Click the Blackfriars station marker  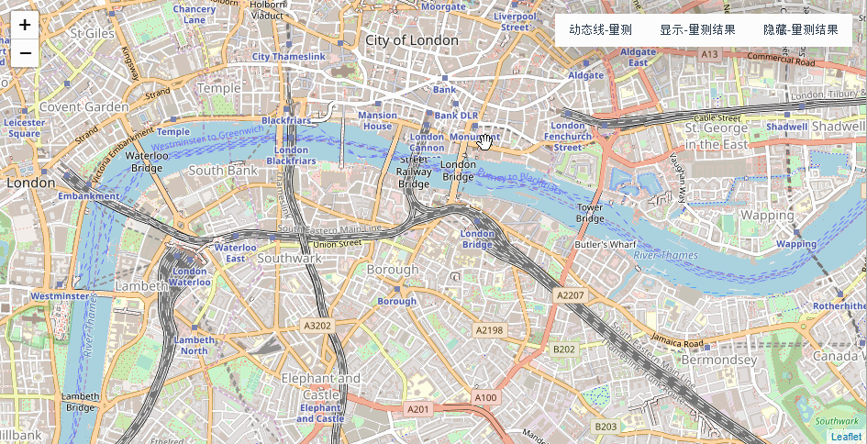click(285, 109)
